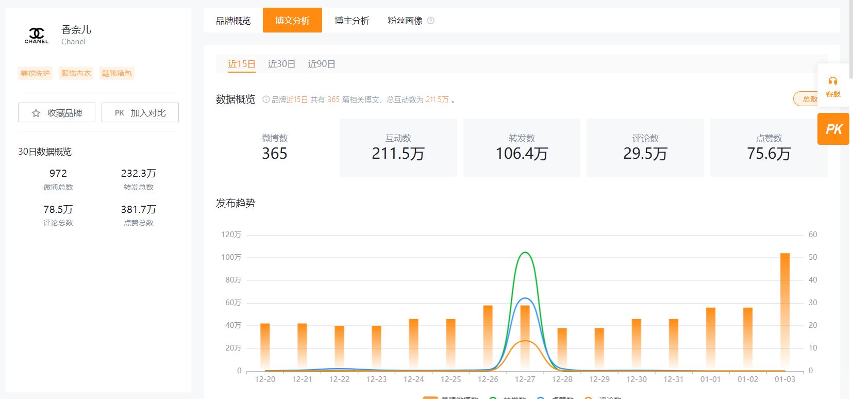Click the Chanel brand logo
This screenshot has height=399, width=853.
[37, 36]
